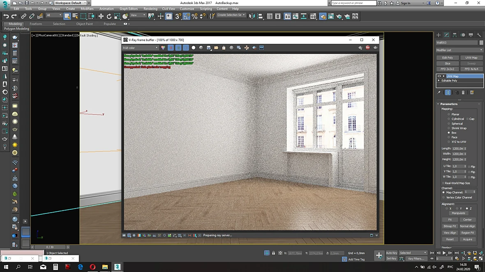
Task: Select the Rotate tool icon
Action: click(109, 16)
